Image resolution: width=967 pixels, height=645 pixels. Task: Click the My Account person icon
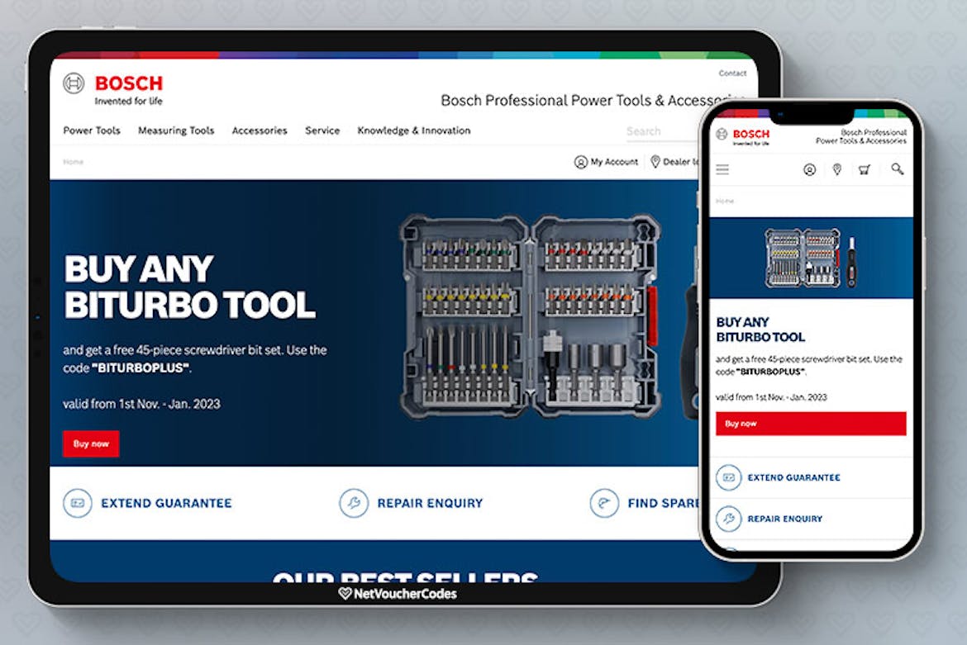coord(580,162)
